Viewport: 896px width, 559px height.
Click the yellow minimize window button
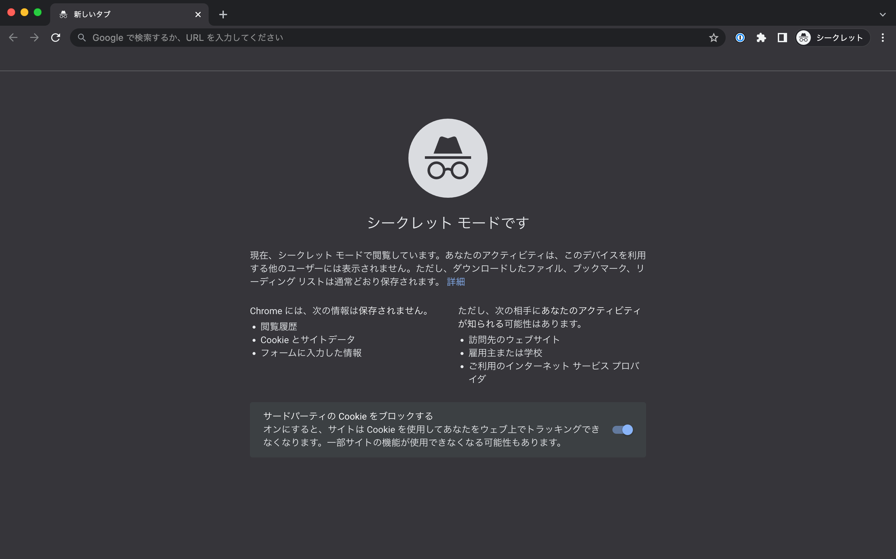tap(24, 12)
